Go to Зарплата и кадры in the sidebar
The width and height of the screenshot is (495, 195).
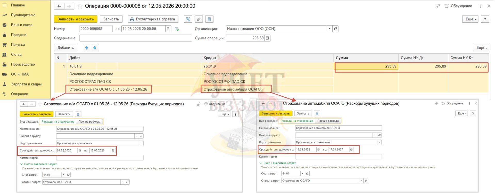(26, 84)
